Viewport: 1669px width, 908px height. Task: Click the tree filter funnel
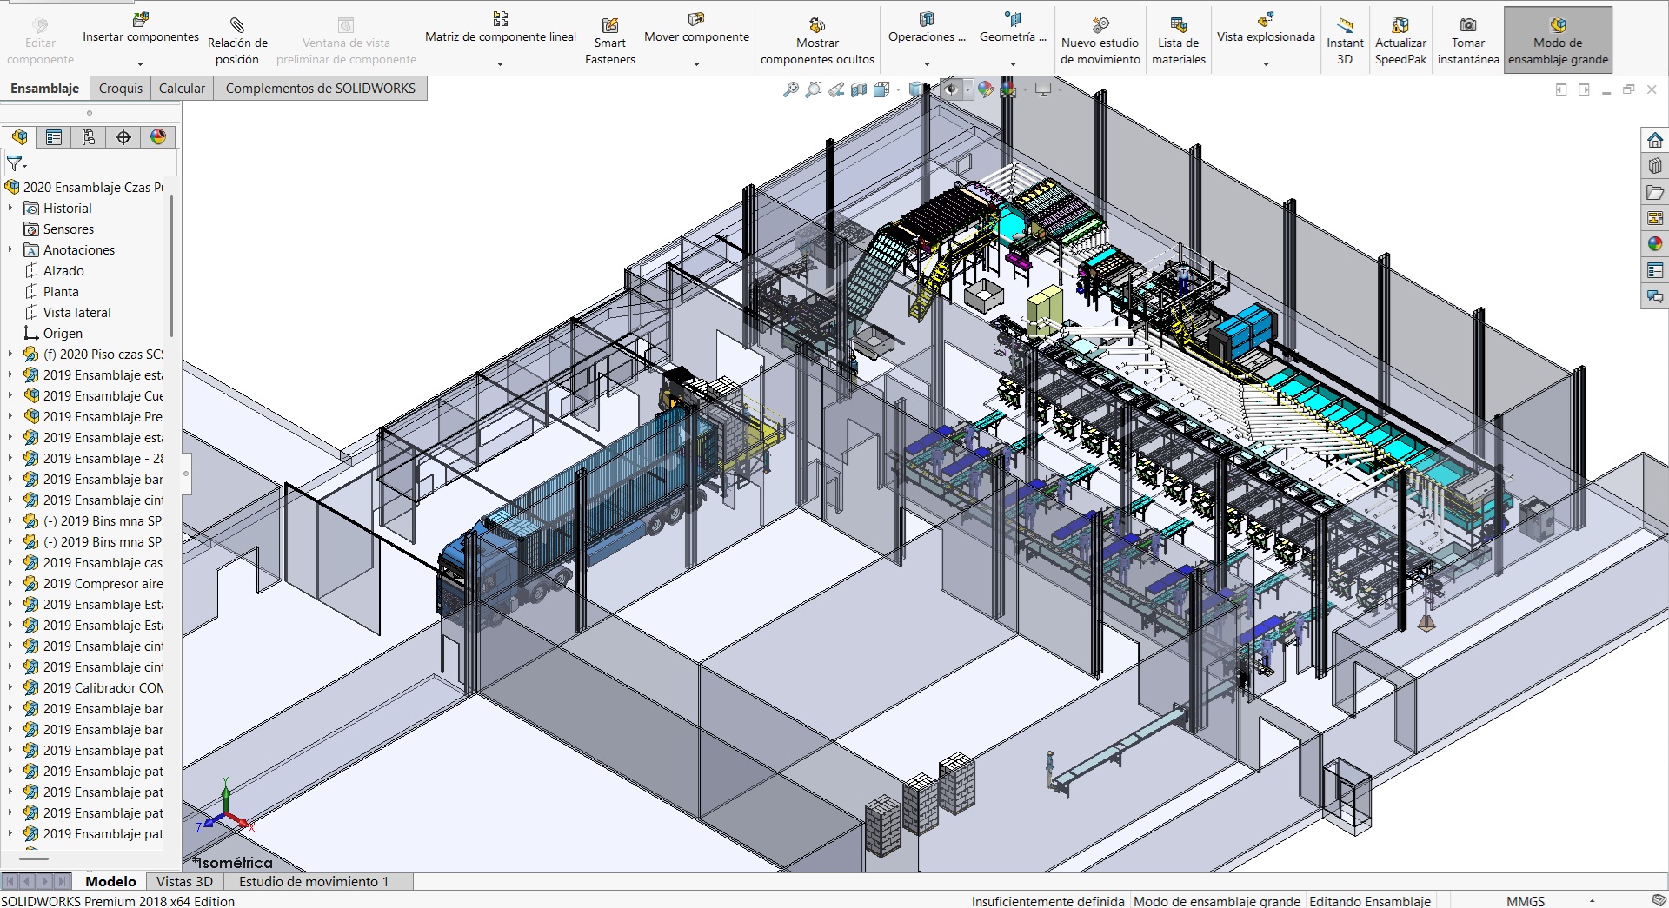(16, 163)
